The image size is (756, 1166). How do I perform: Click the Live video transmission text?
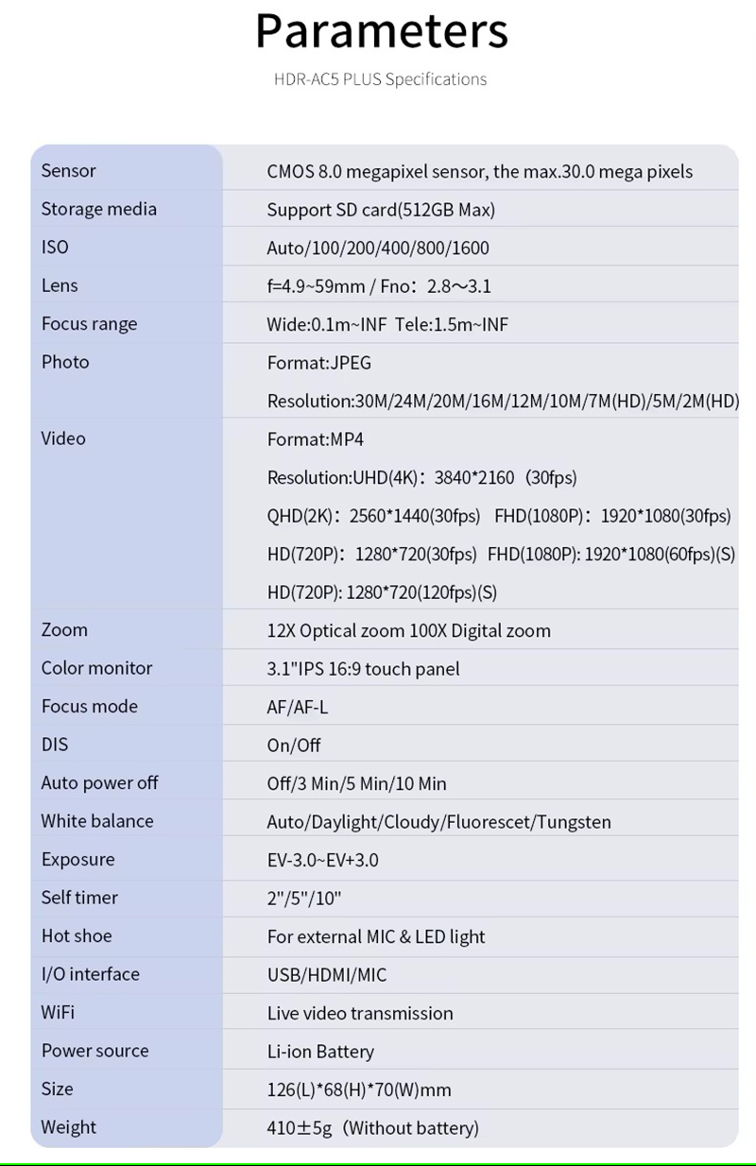360,1014
